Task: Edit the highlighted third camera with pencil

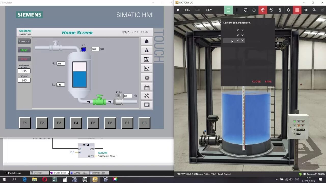Action: (238, 40)
